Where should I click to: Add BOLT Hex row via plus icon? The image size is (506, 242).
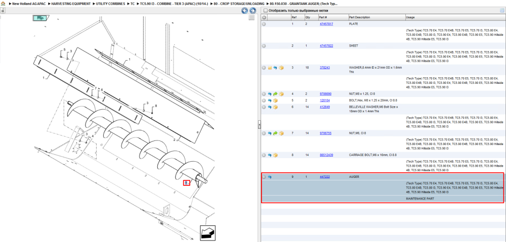coord(264,101)
